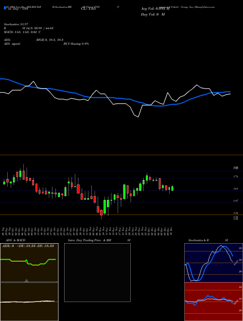Screen dimensions: 243x321
Task: Click the blue moving average line in the upper chart
Action: coord(115,98)
